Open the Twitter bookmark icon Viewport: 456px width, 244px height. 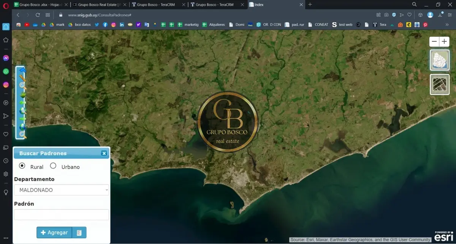[x=97, y=25]
